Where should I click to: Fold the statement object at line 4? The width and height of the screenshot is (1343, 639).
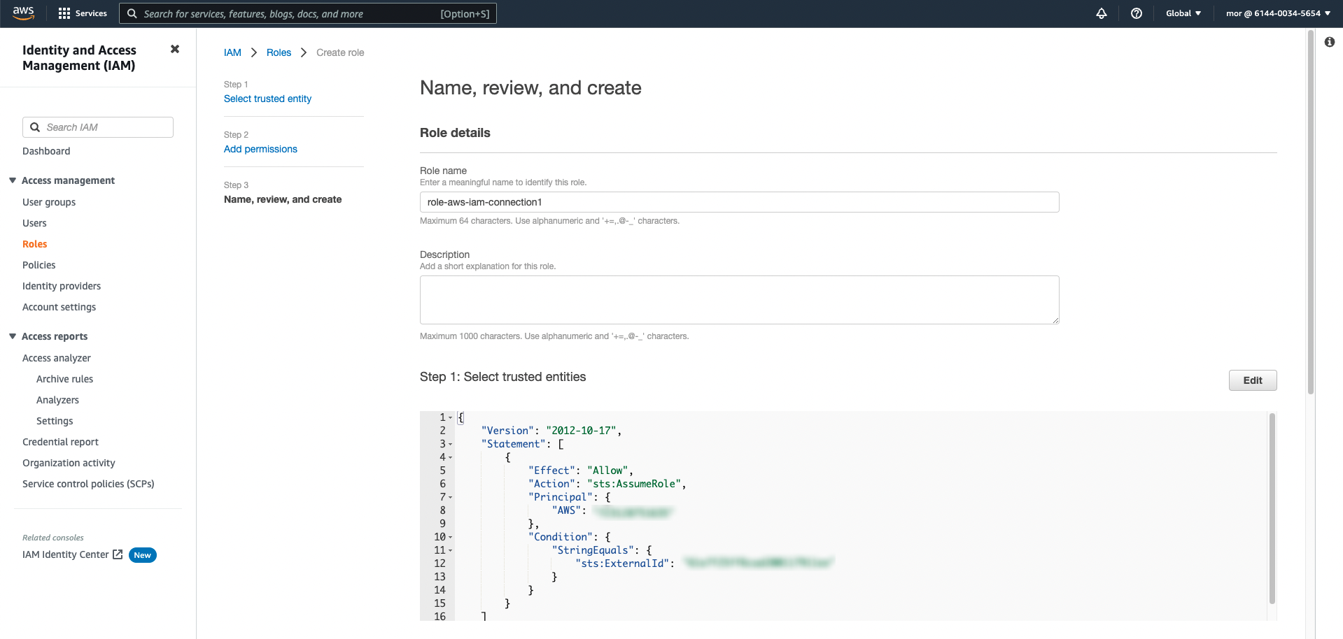(x=450, y=458)
